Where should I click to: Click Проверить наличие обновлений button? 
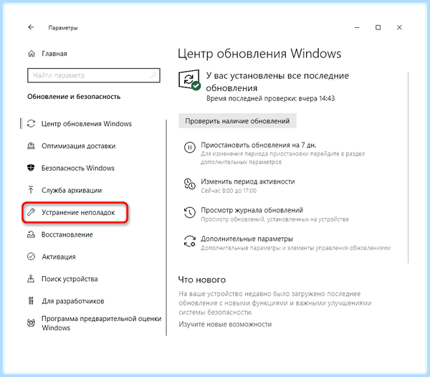237,121
